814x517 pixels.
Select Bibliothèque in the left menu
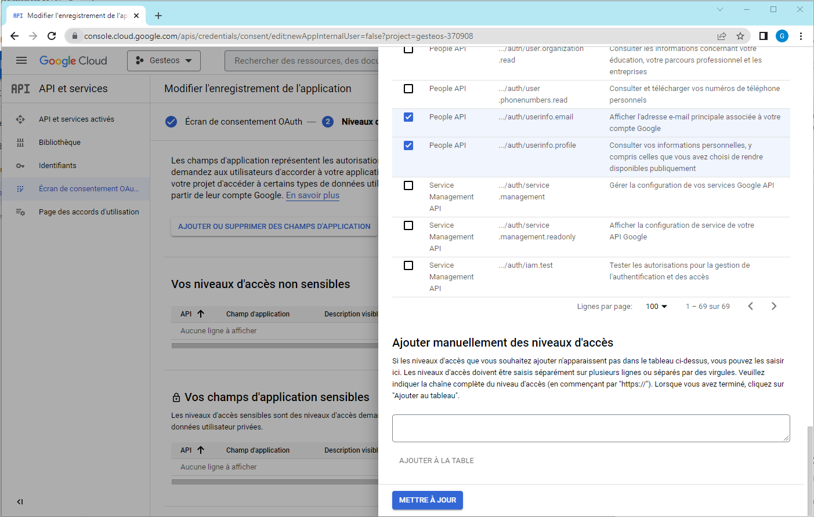tap(60, 143)
